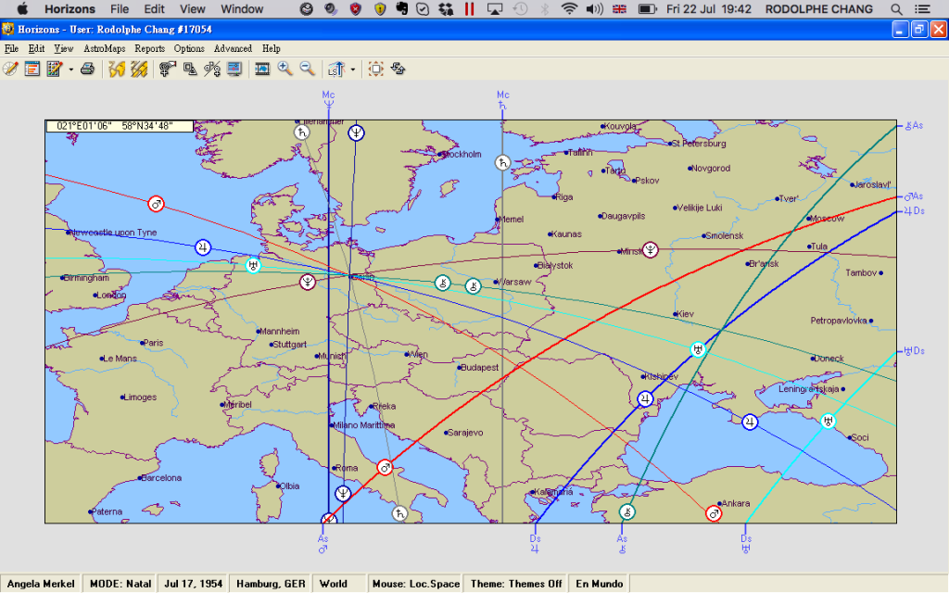Click the two-arrow swap toolbar icon
Image resolution: width=949 pixels, height=593 pixels.
click(x=398, y=69)
